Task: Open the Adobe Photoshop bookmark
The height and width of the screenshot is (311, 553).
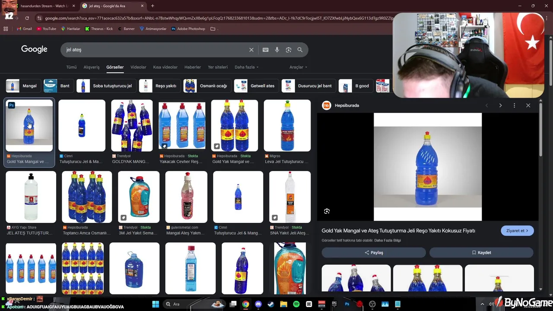Action: tap(188, 29)
